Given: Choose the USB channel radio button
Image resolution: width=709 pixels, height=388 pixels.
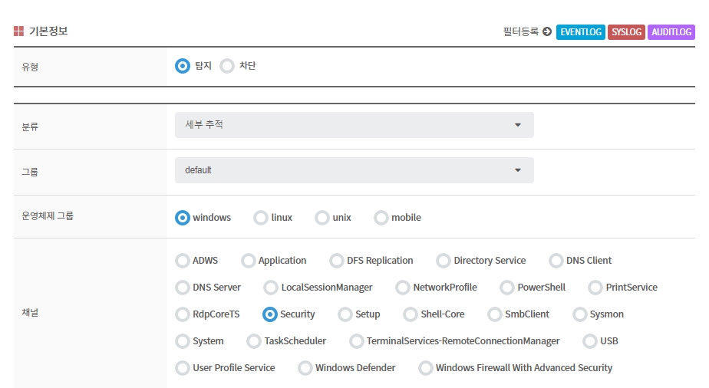Looking at the screenshot, I should (x=590, y=341).
